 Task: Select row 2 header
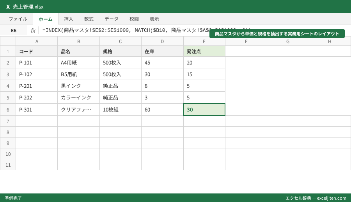tap(8, 63)
